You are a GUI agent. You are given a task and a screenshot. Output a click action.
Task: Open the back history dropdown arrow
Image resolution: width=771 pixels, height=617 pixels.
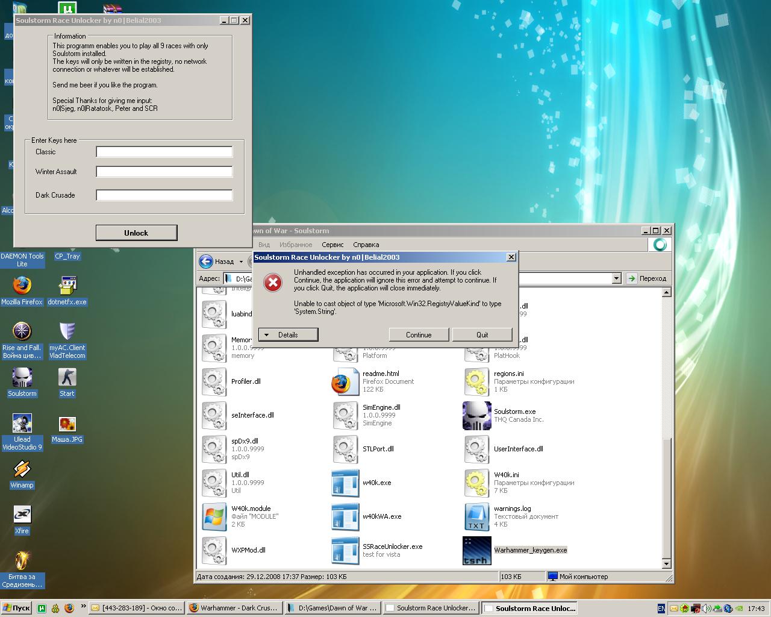coord(241,262)
